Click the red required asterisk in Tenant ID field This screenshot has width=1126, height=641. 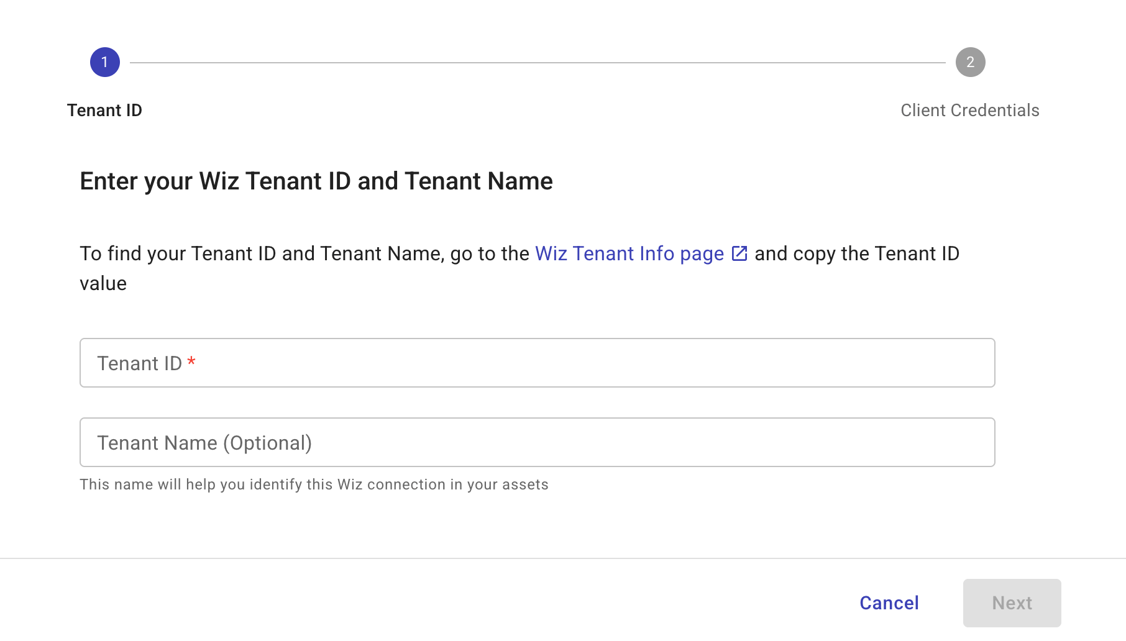point(191,362)
